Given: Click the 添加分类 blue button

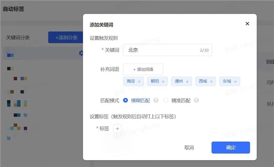Looking at the screenshot, I should 66,37.
